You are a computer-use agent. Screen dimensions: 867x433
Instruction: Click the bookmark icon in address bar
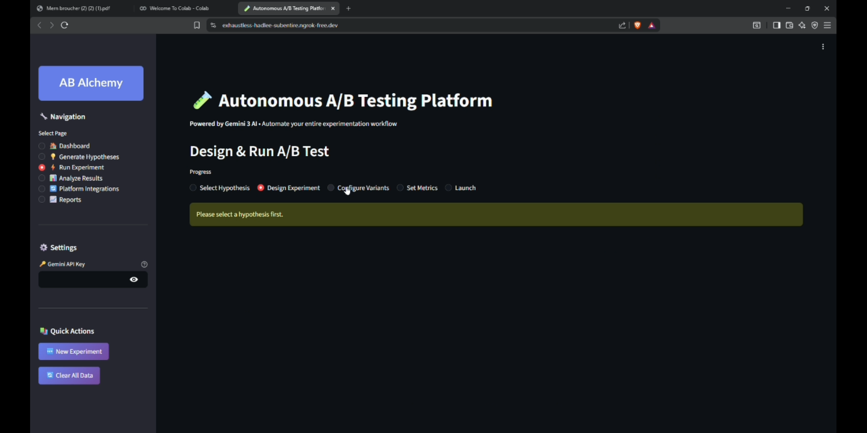[x=197, y=25]
